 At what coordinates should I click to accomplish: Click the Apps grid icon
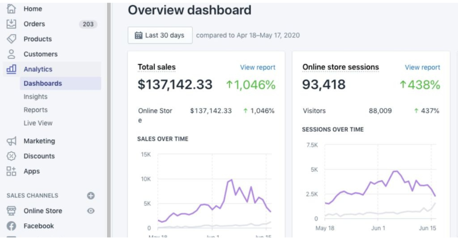point(11,171)
